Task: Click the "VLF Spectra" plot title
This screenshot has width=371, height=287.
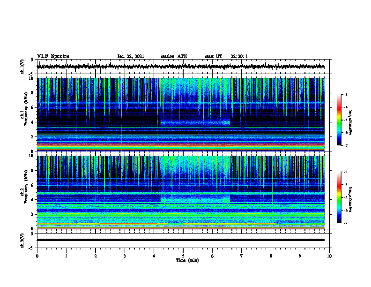Action: pyautogui.click(x=53, y=56)
